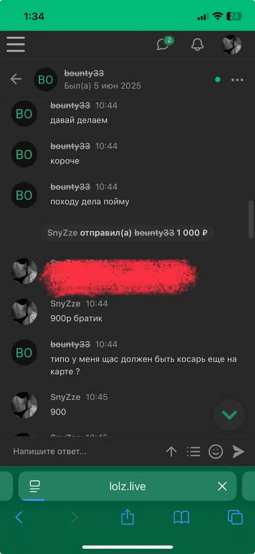Tap Safari share icon

pos(127,517)
